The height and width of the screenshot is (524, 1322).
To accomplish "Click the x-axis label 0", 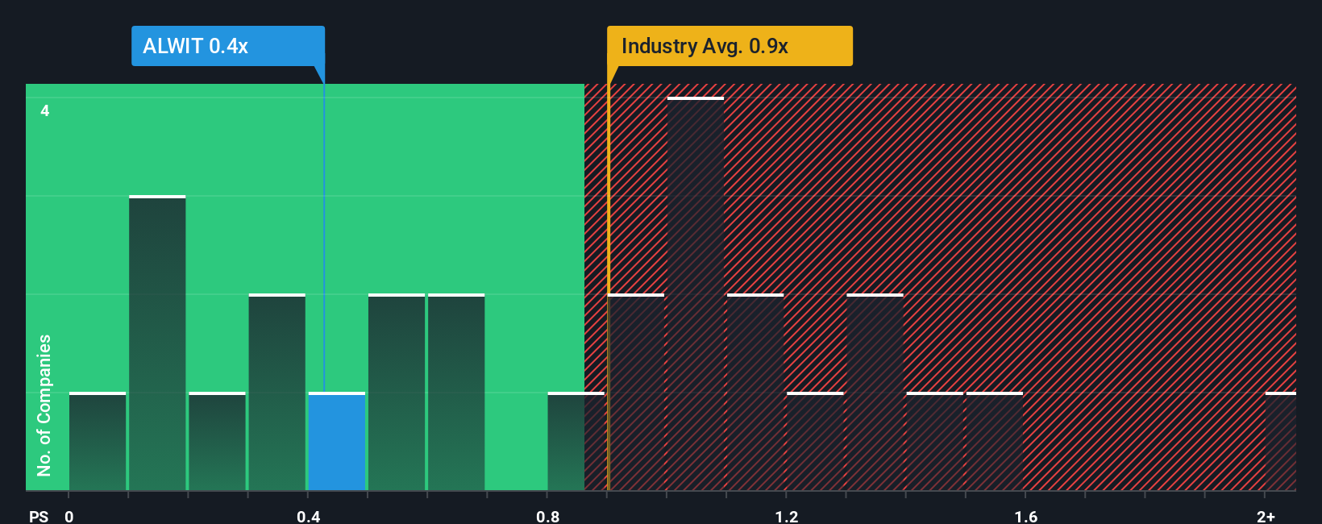I will [x=69, y=516].
